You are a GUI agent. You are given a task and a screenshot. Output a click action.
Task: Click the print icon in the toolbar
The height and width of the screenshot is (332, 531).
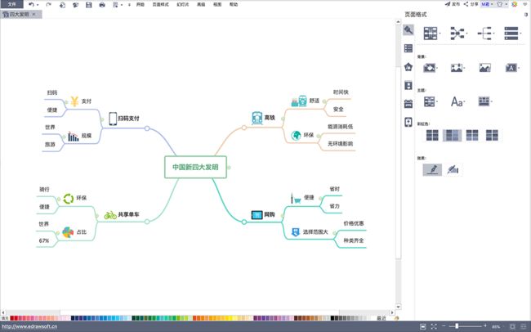pos(101,5)
